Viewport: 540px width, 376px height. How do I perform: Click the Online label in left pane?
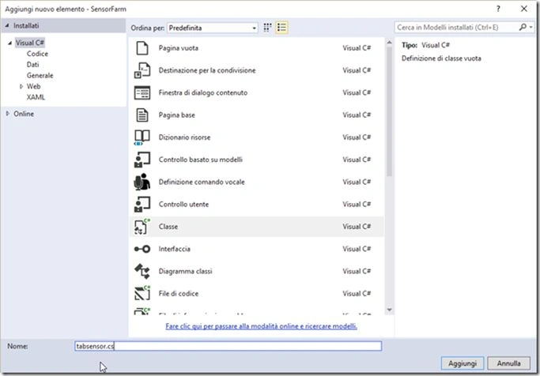(x=24, y=114)
